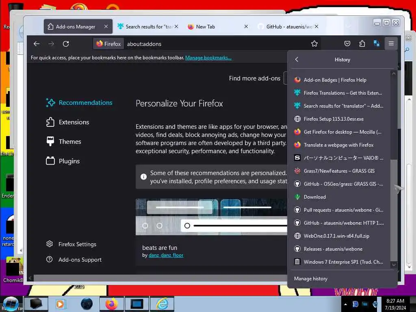The image size is (416, 312).
Task: Open the Themes category
Action: (64, 142)
